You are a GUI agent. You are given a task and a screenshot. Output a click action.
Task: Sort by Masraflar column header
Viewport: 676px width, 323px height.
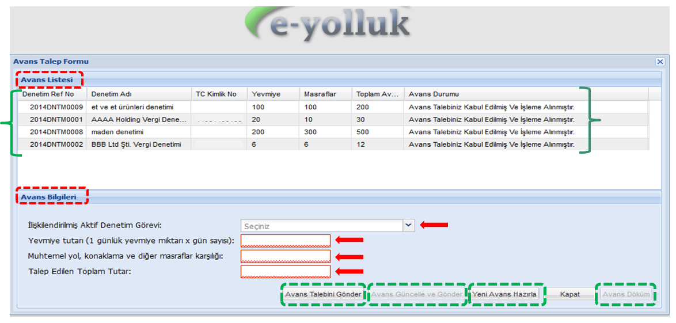pyautogui.click(x=325, y=94)
